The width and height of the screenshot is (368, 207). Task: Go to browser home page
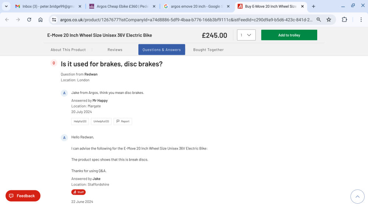[x=40, y=20]
